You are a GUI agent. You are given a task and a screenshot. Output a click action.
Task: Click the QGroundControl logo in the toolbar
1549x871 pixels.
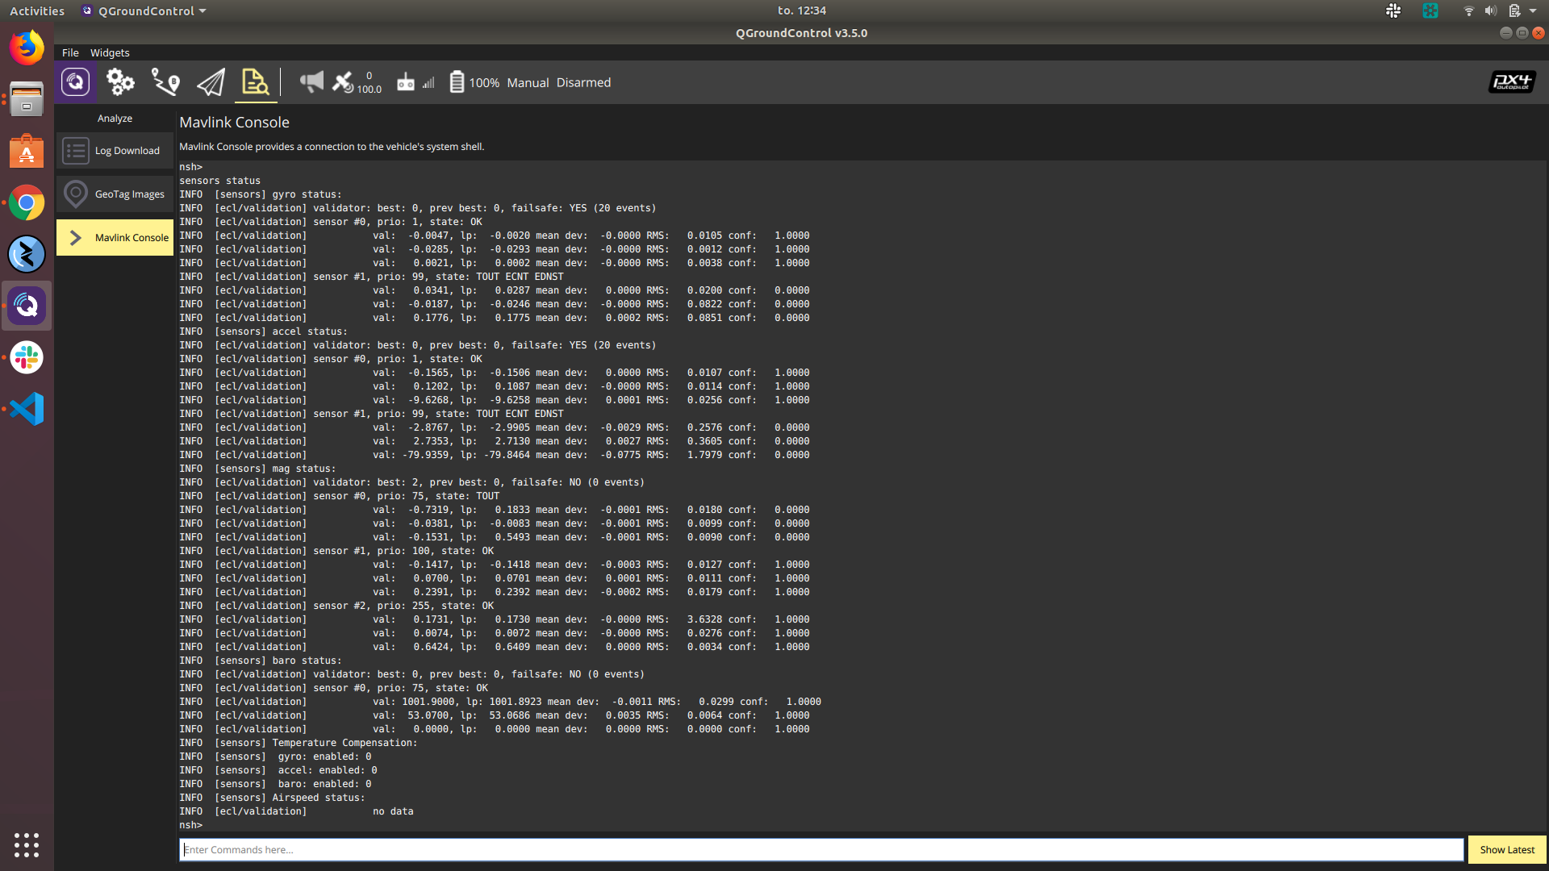(x=75, y=81)
